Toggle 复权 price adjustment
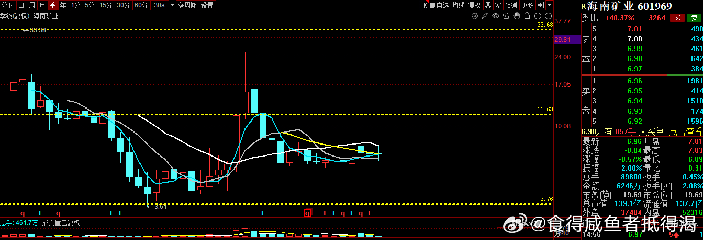 [474, 5]
